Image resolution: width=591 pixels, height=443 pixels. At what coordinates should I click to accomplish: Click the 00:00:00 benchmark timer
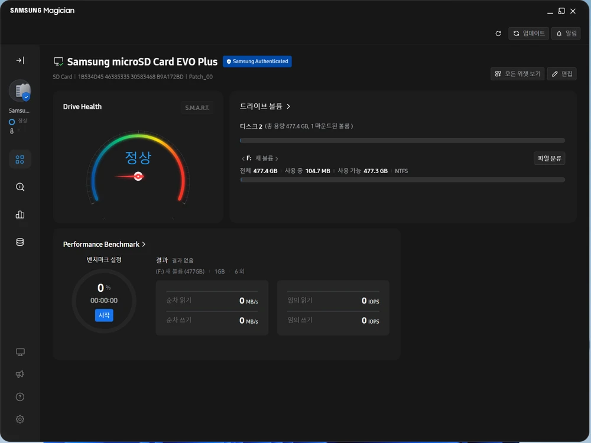coord(104,301)
